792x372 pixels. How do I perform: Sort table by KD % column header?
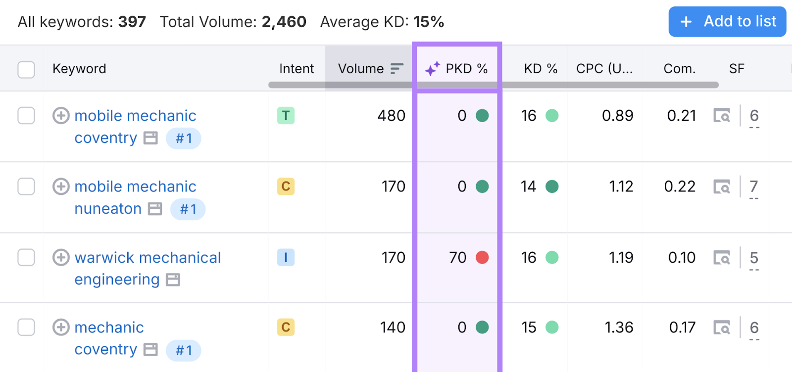pos(540,69)
